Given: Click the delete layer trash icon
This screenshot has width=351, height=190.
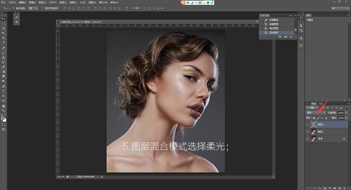Looking at the screenshot, I should 344,188.
